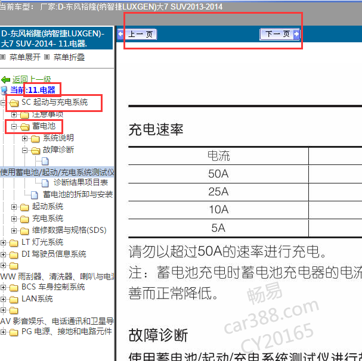
Task: Collapse SC 起动与充电系统 node
Action: coord(3,102)
